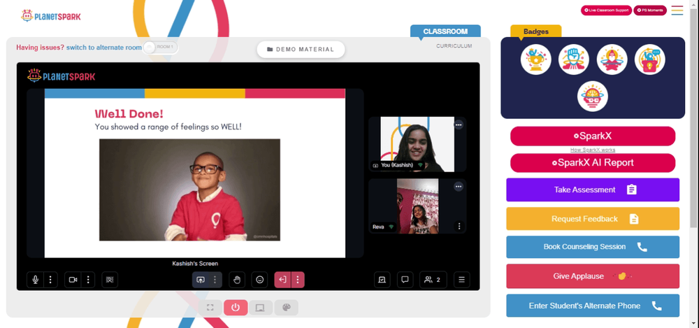Screen dimensions: 699x328
Task: Open leave options menu beside exit
Action: click(x=297, y=280)
